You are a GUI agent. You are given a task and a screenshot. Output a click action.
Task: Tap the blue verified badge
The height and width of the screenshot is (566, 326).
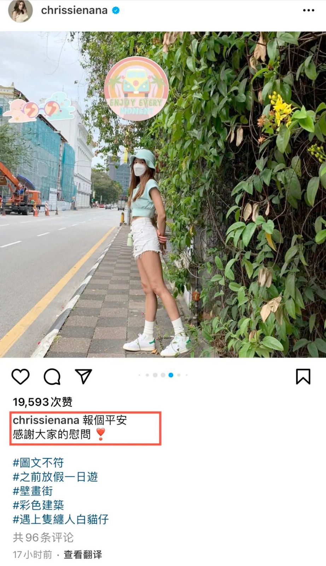(x=116, y=11)
